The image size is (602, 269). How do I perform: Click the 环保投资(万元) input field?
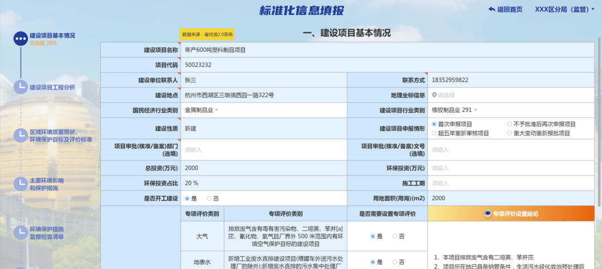[511, 168]
